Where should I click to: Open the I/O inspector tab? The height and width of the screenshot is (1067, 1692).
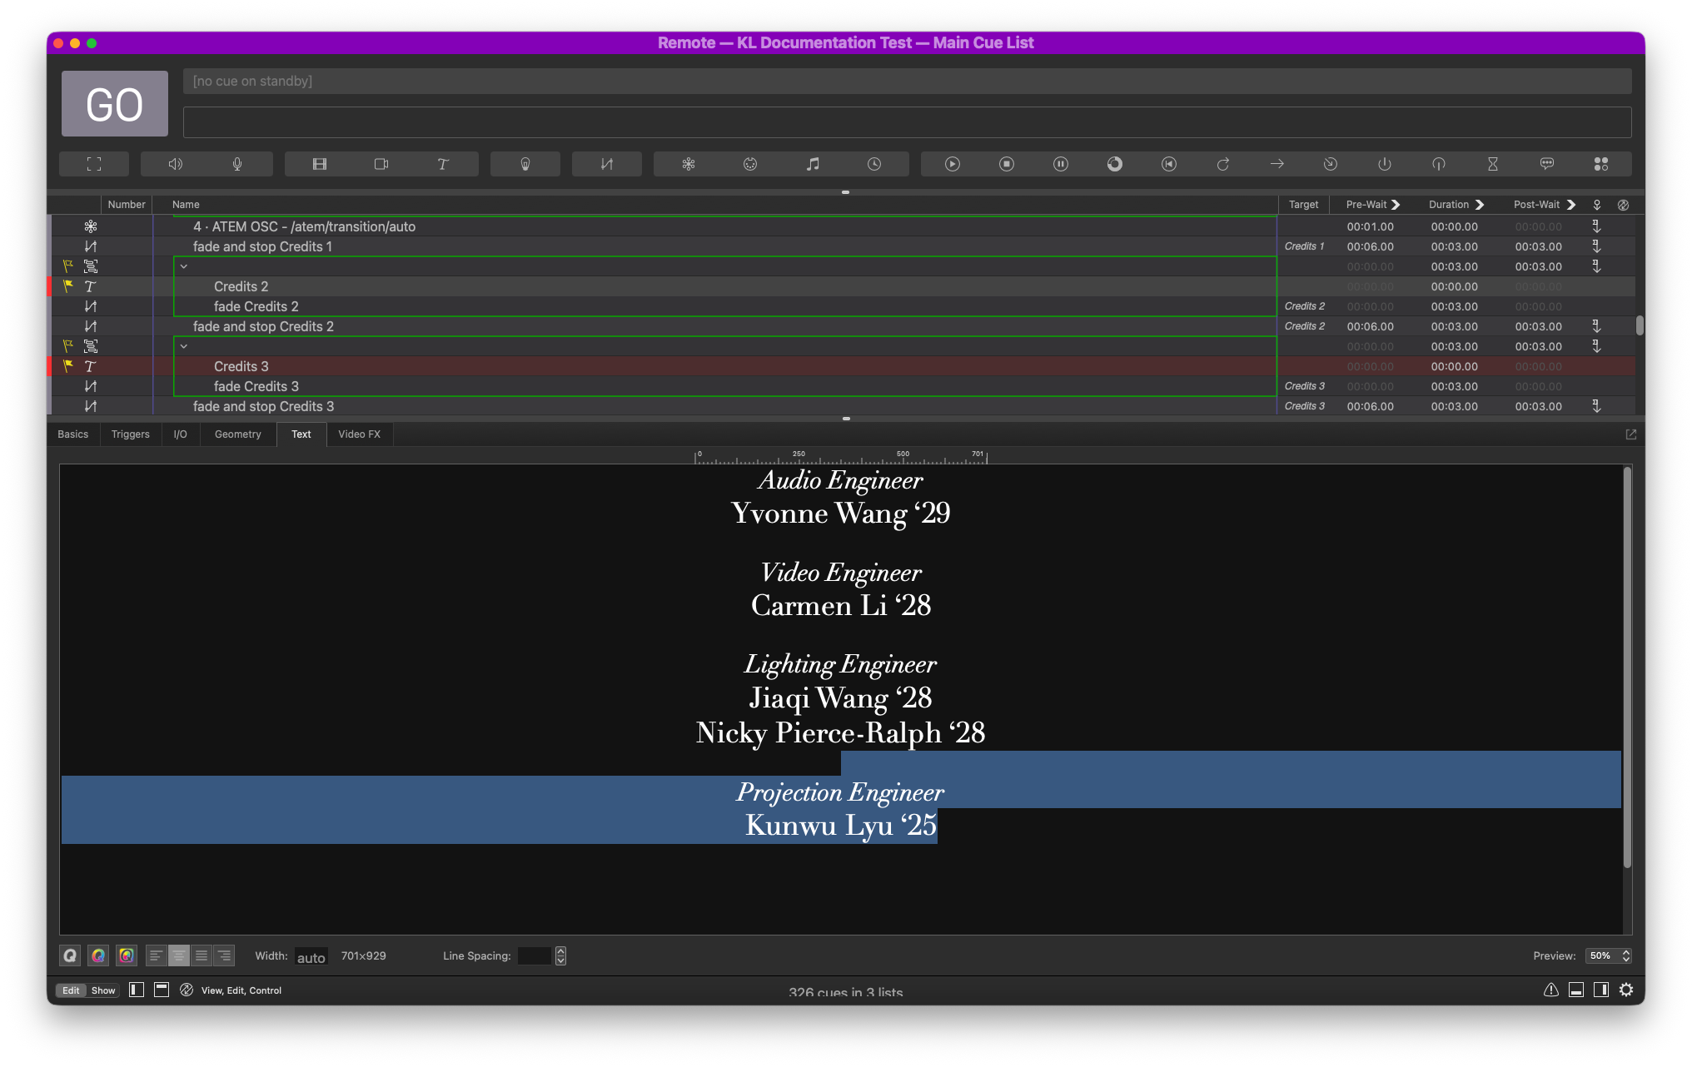point(181,434)
